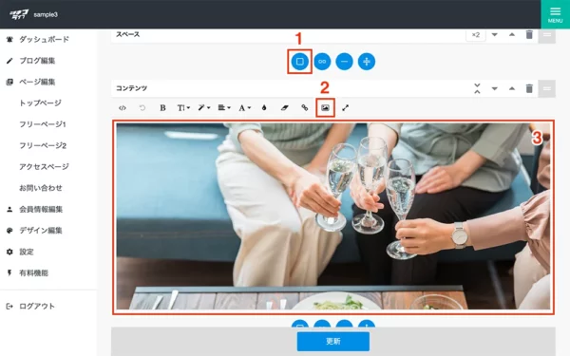570x356 pixels.
Task: Delete the コンテンツ block with trash icon
Action: 529,88
